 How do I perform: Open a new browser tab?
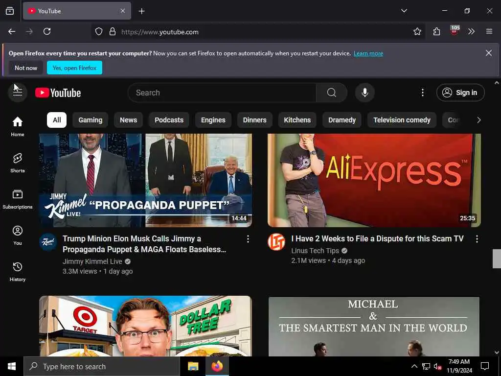pyautogui.click(x=141, y=11)
